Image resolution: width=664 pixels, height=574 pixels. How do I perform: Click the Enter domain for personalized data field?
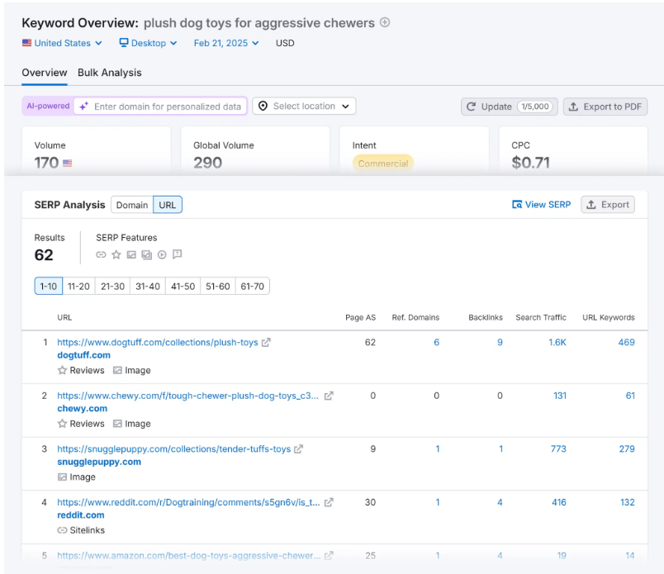160,107
